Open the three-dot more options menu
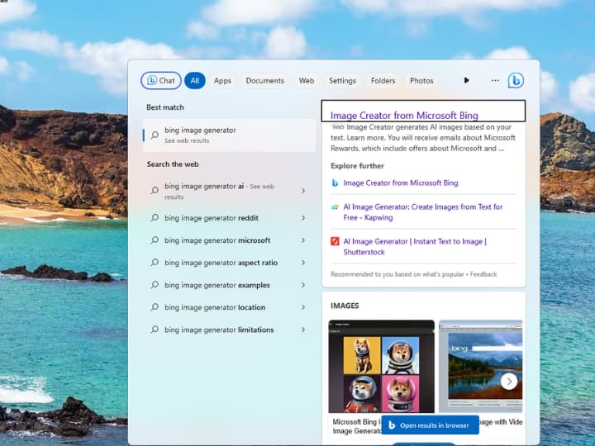The image size is (595, 446). click(495, 80)
